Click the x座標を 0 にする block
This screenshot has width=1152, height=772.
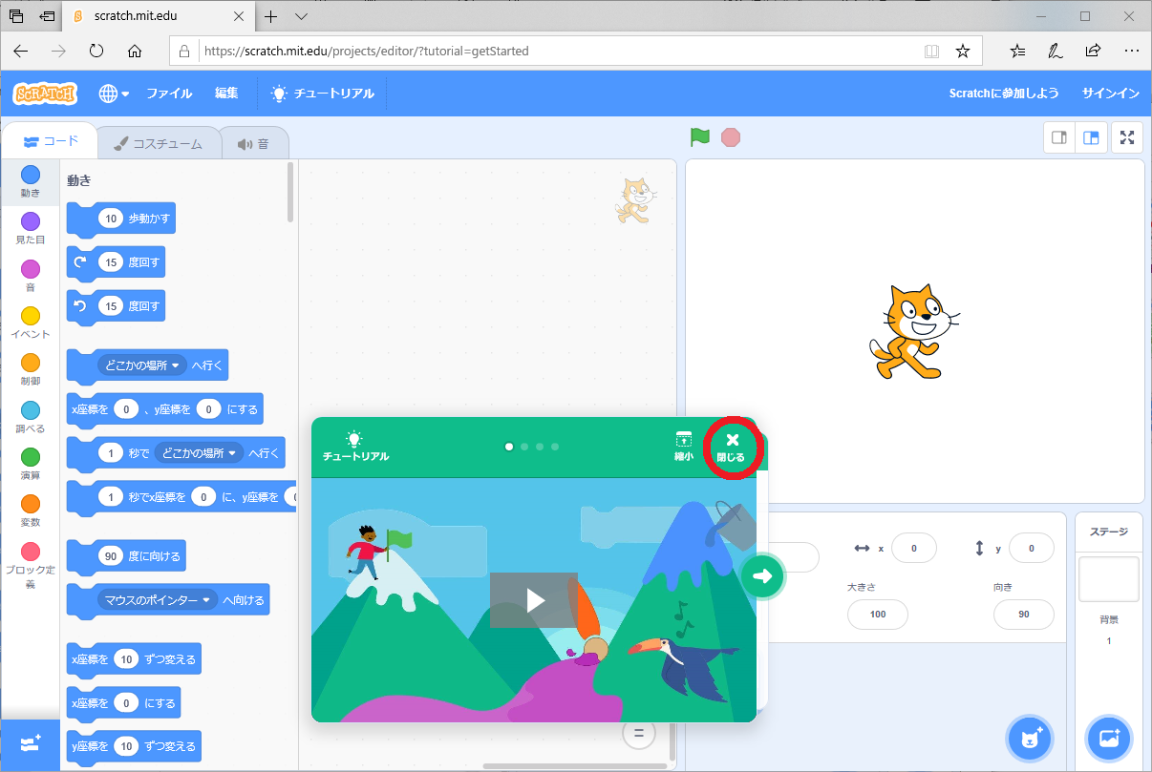tap(123, 703)
